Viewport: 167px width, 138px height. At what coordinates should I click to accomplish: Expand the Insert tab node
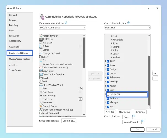point(105,61)
